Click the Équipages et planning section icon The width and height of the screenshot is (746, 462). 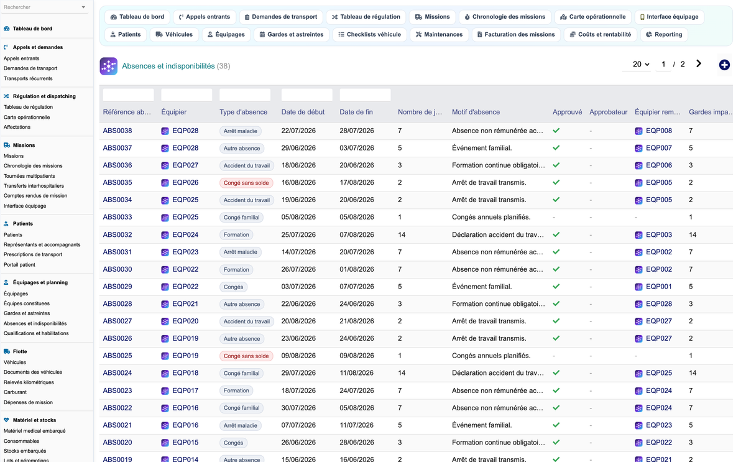[6, 282]
